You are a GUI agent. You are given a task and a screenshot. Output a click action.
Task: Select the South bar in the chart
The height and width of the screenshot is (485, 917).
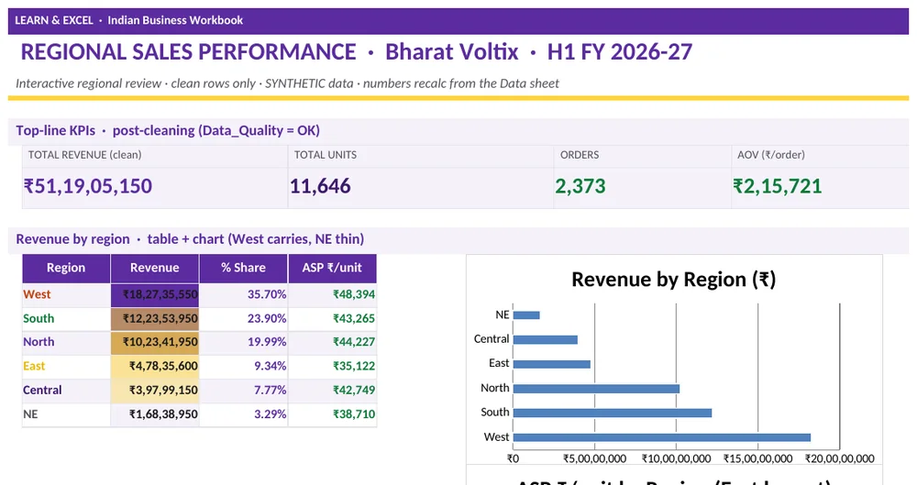click(613, 413)
